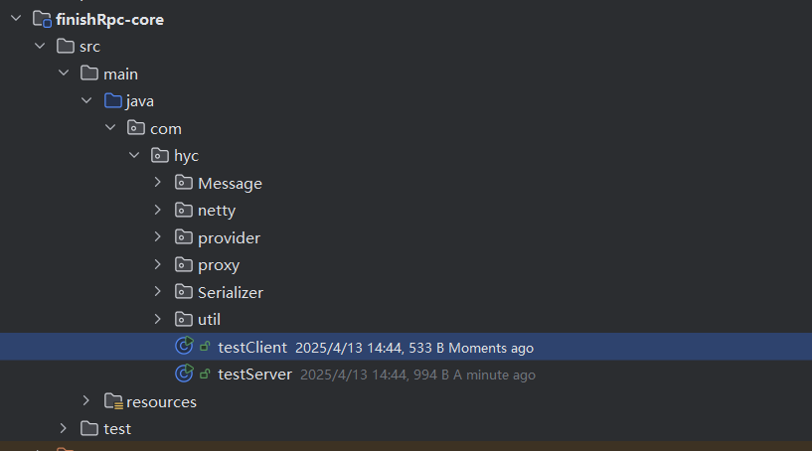The width and height of the screenshot is (812, 451).
Task: Click the Message package icon
Action: 183,182
